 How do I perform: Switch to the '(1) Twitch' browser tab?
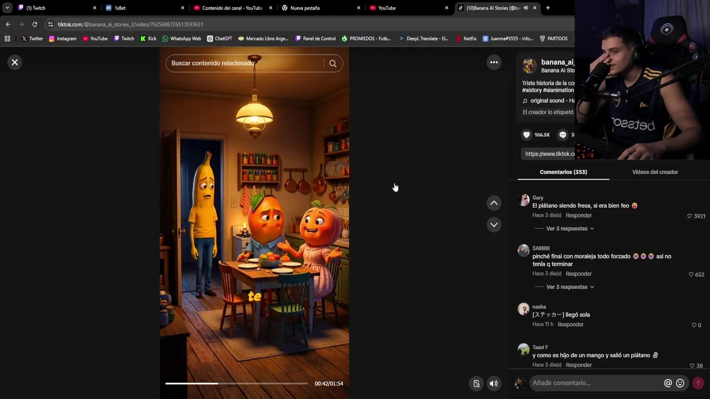[x=58, y=8]
